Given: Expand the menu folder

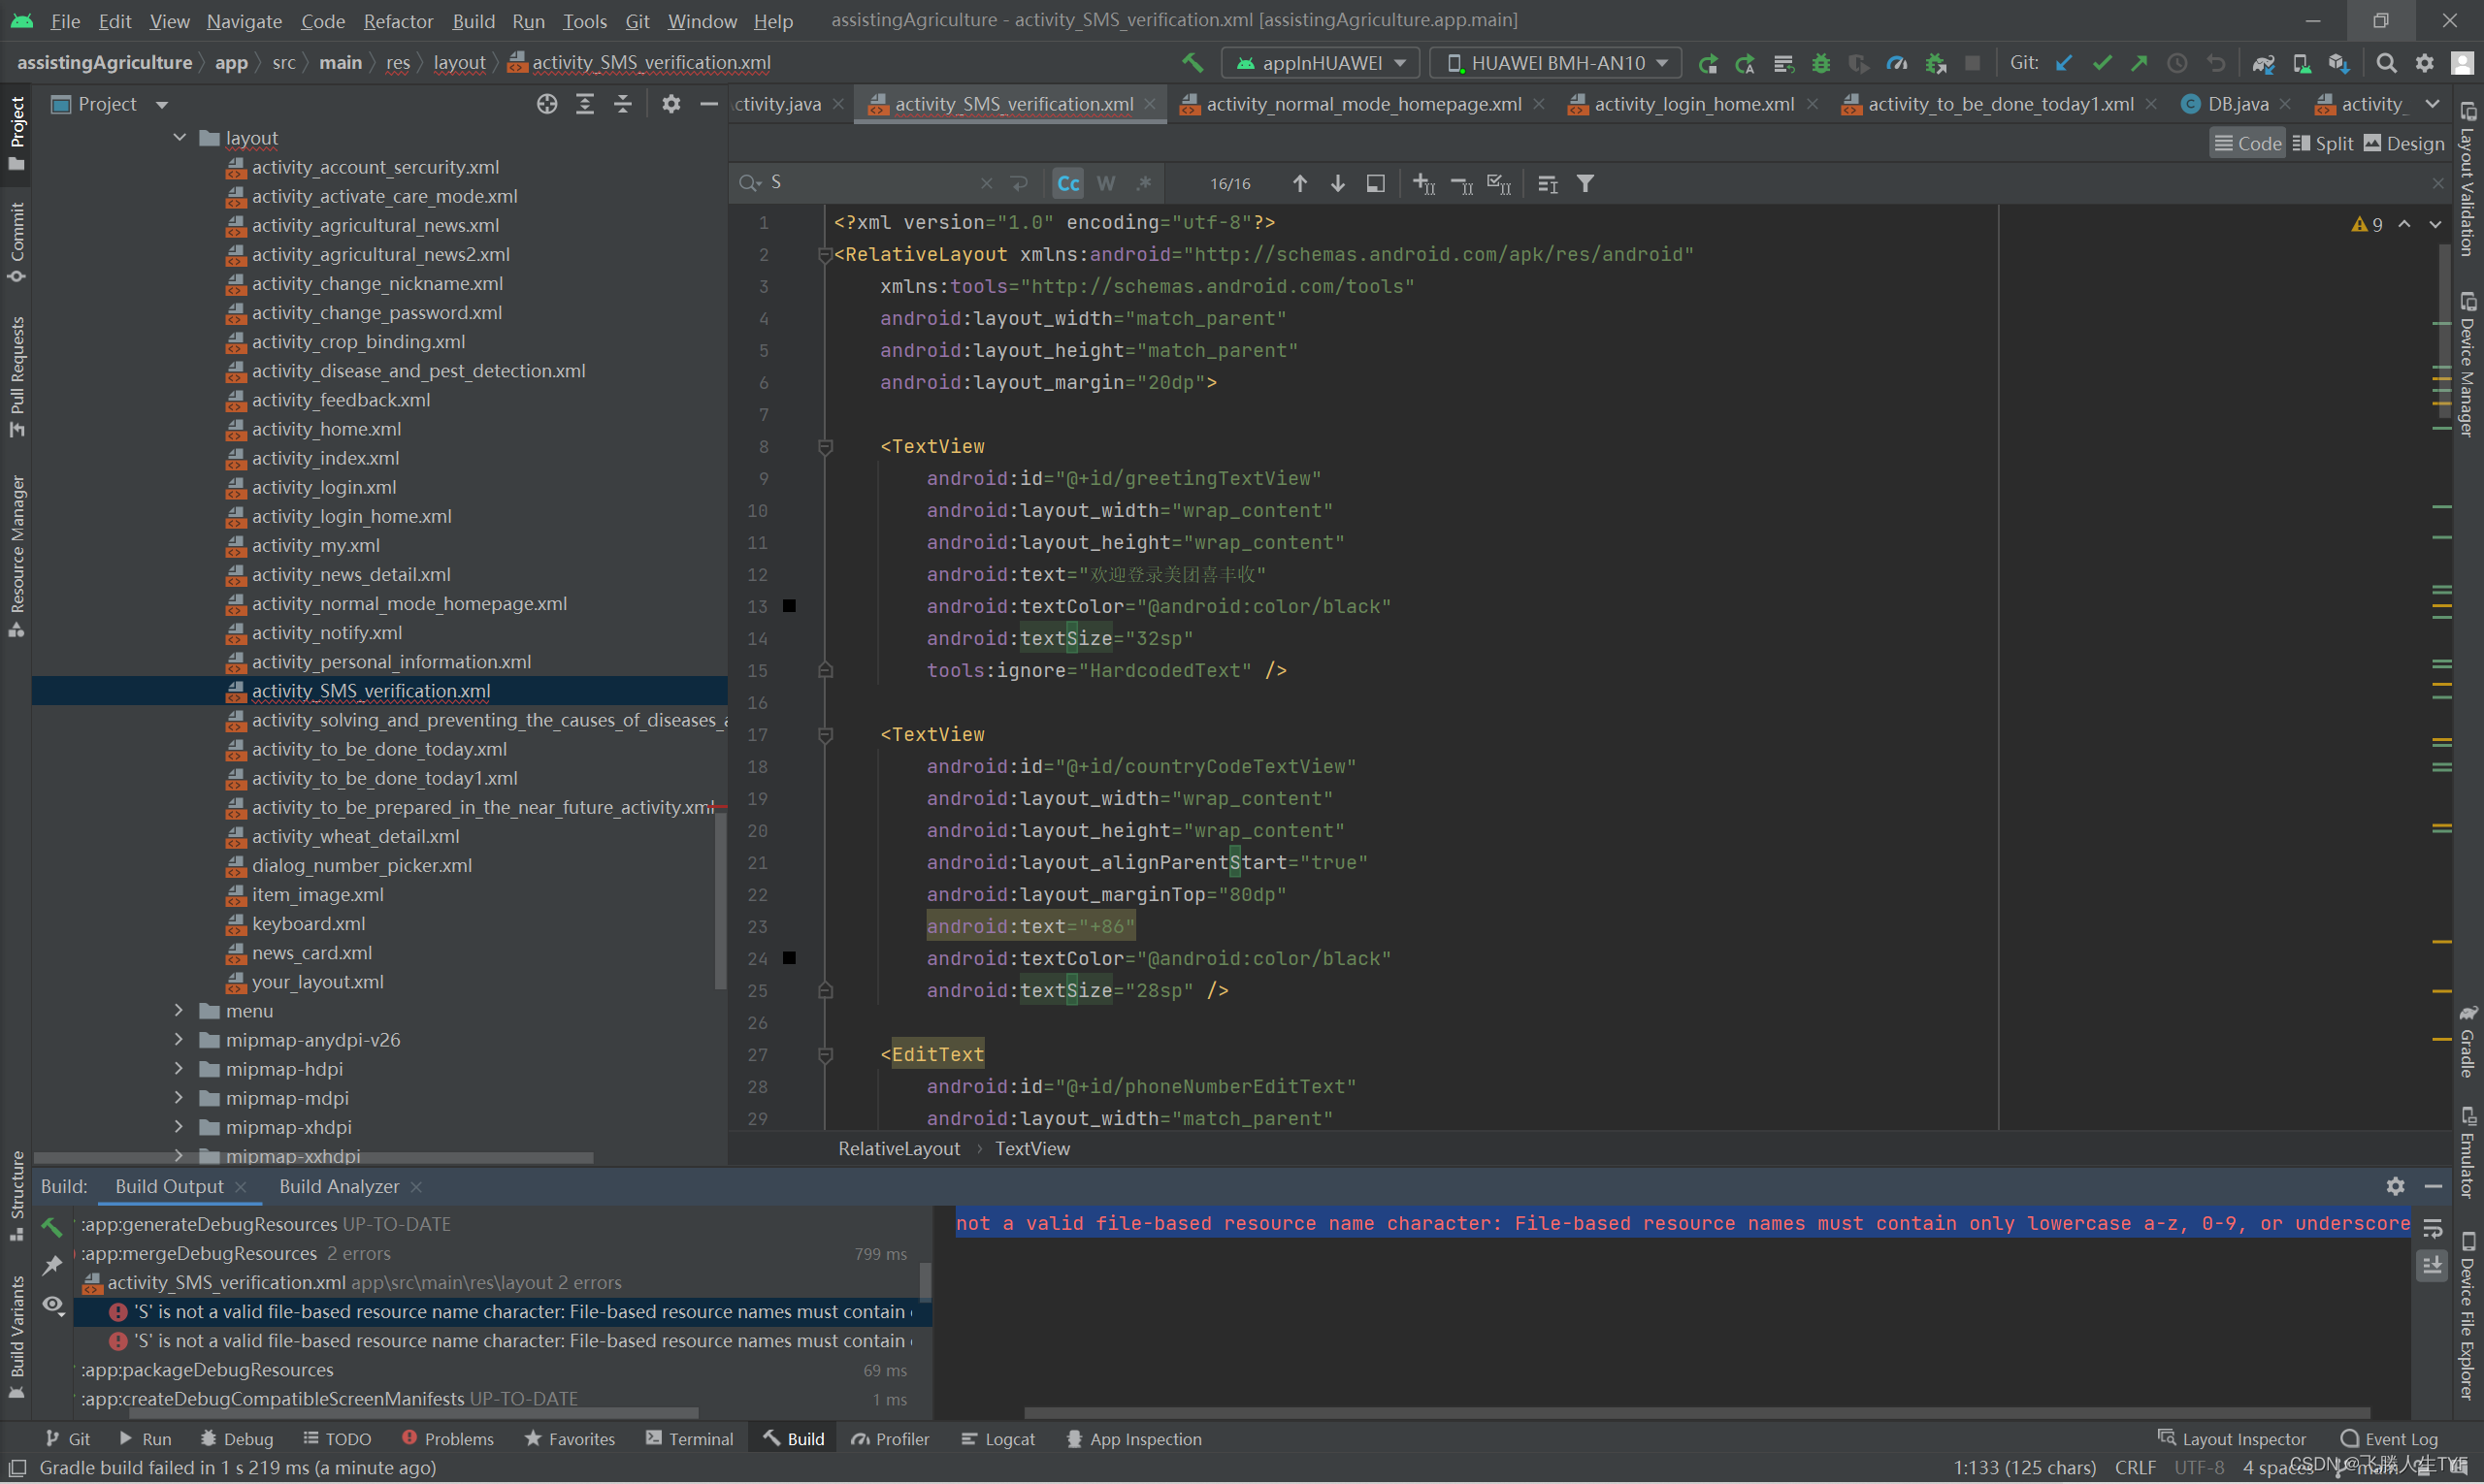Looking at the screenshot, I should pyautogui.click(x=180, y=1010).
